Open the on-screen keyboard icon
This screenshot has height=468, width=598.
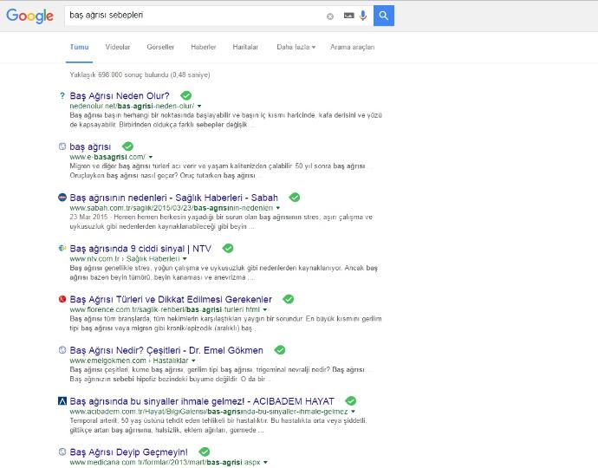349,16
